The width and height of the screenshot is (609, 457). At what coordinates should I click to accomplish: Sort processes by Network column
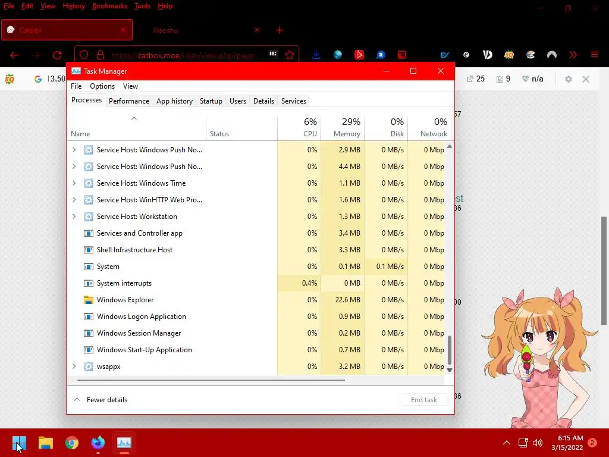(x=429, y=128)
